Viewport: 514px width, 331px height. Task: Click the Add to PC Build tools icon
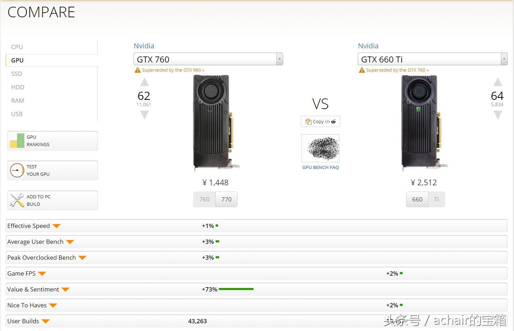pos(17,200)
